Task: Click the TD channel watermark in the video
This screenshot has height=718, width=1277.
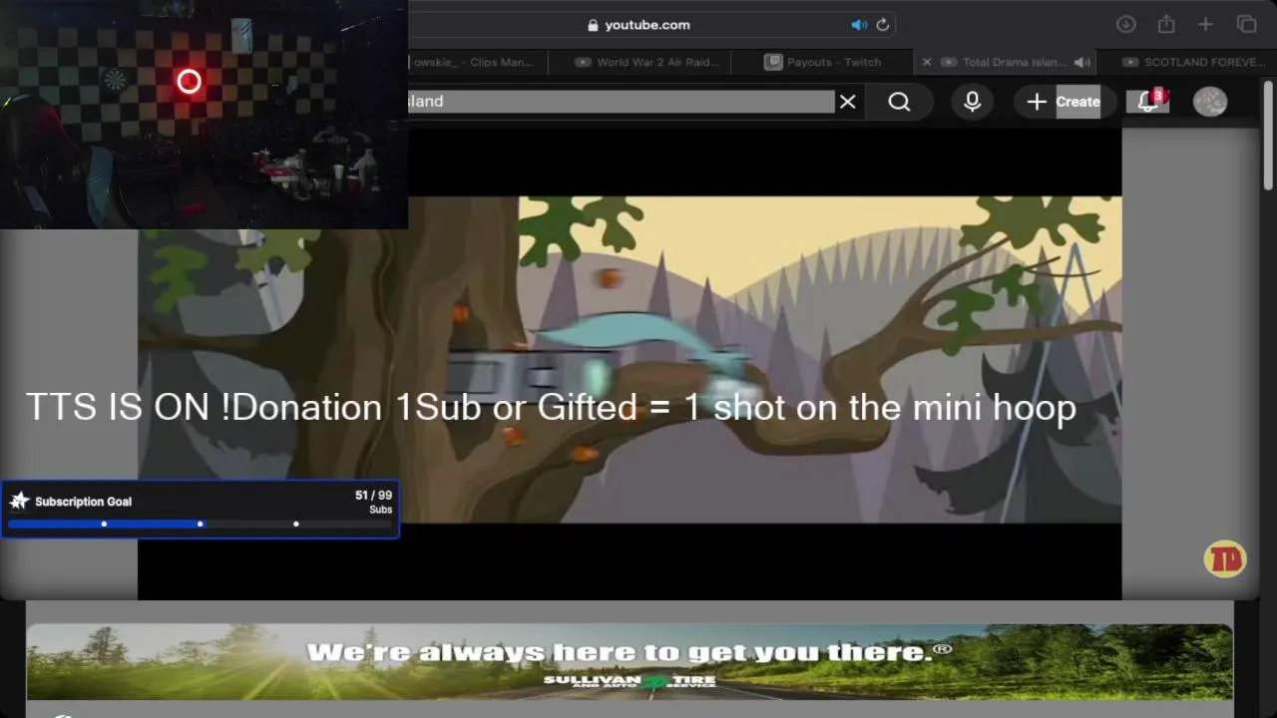Action: point(1225,559)
